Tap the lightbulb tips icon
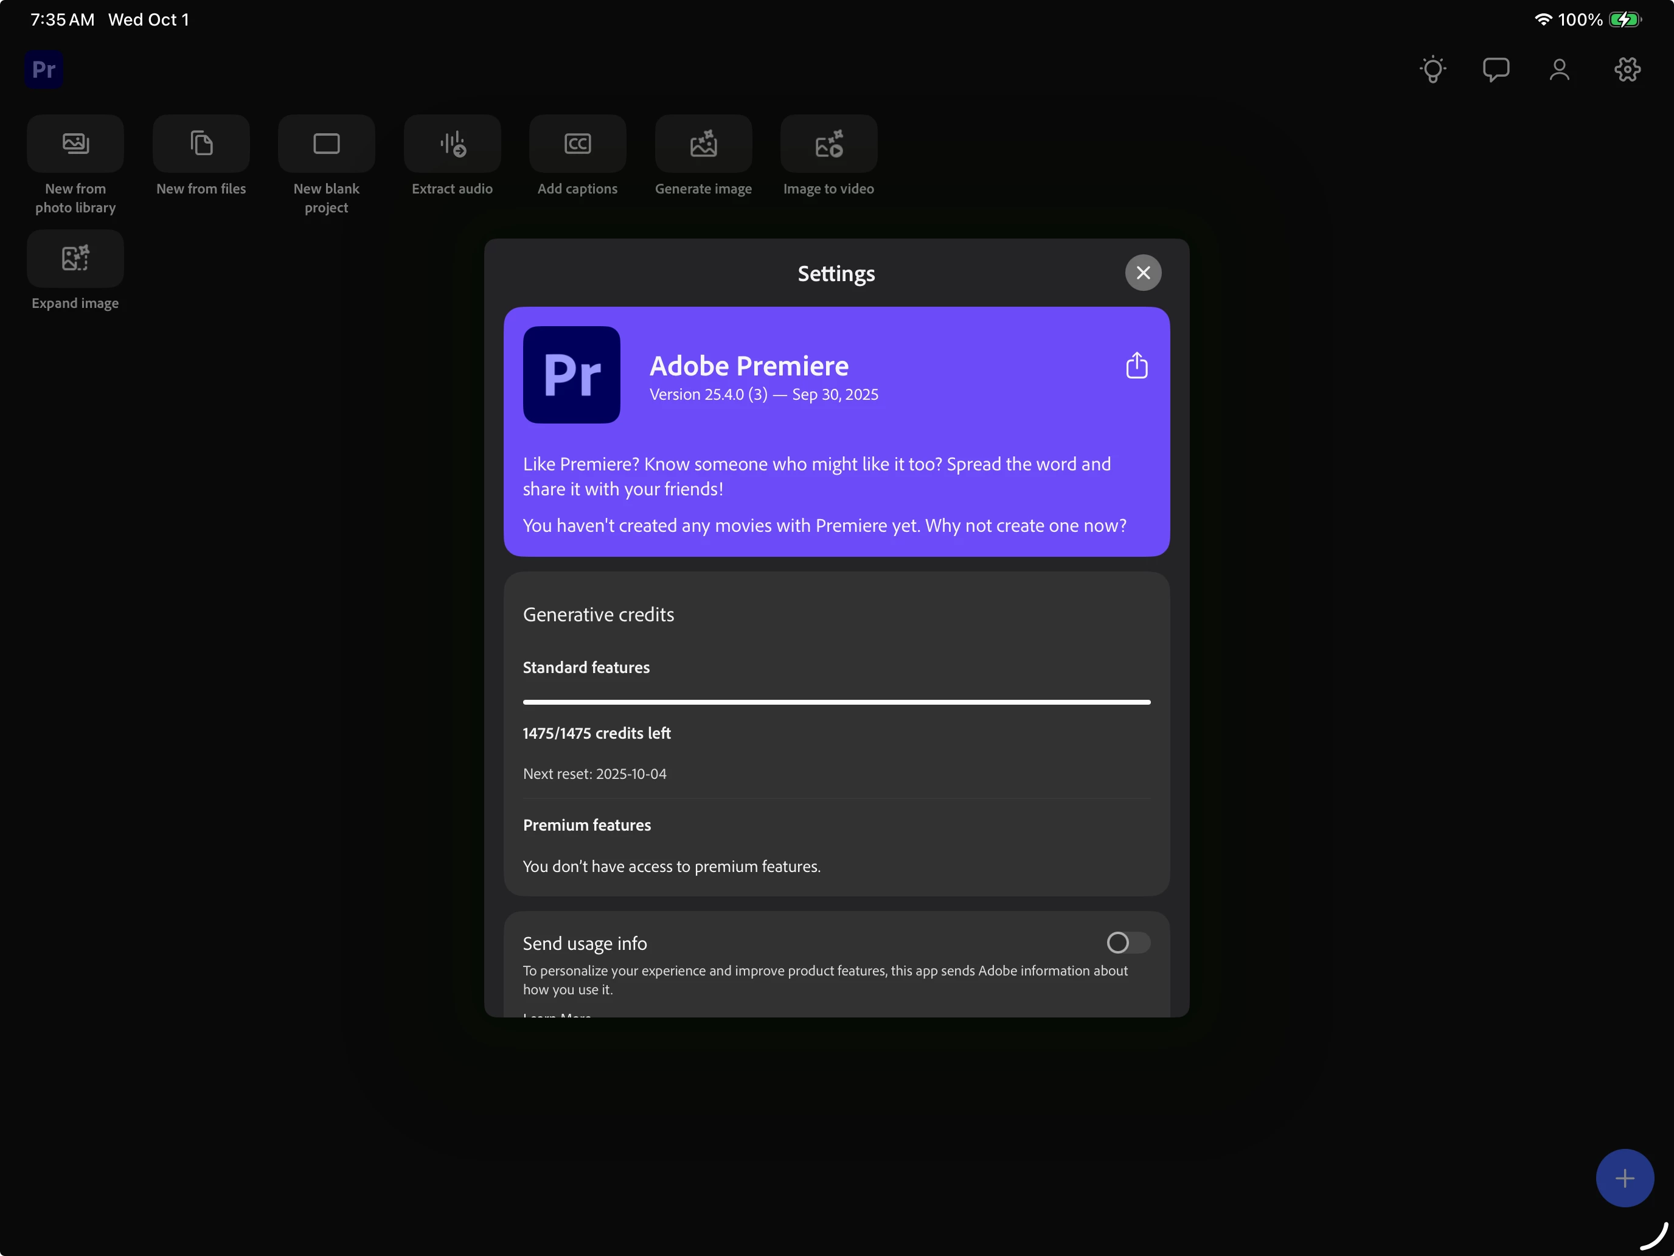The width and height of the screenshot is (1674, 1256). click(x=1433, y=69)
